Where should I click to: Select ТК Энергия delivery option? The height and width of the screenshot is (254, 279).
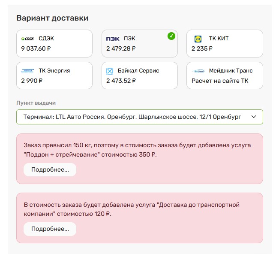pos(54,76)
